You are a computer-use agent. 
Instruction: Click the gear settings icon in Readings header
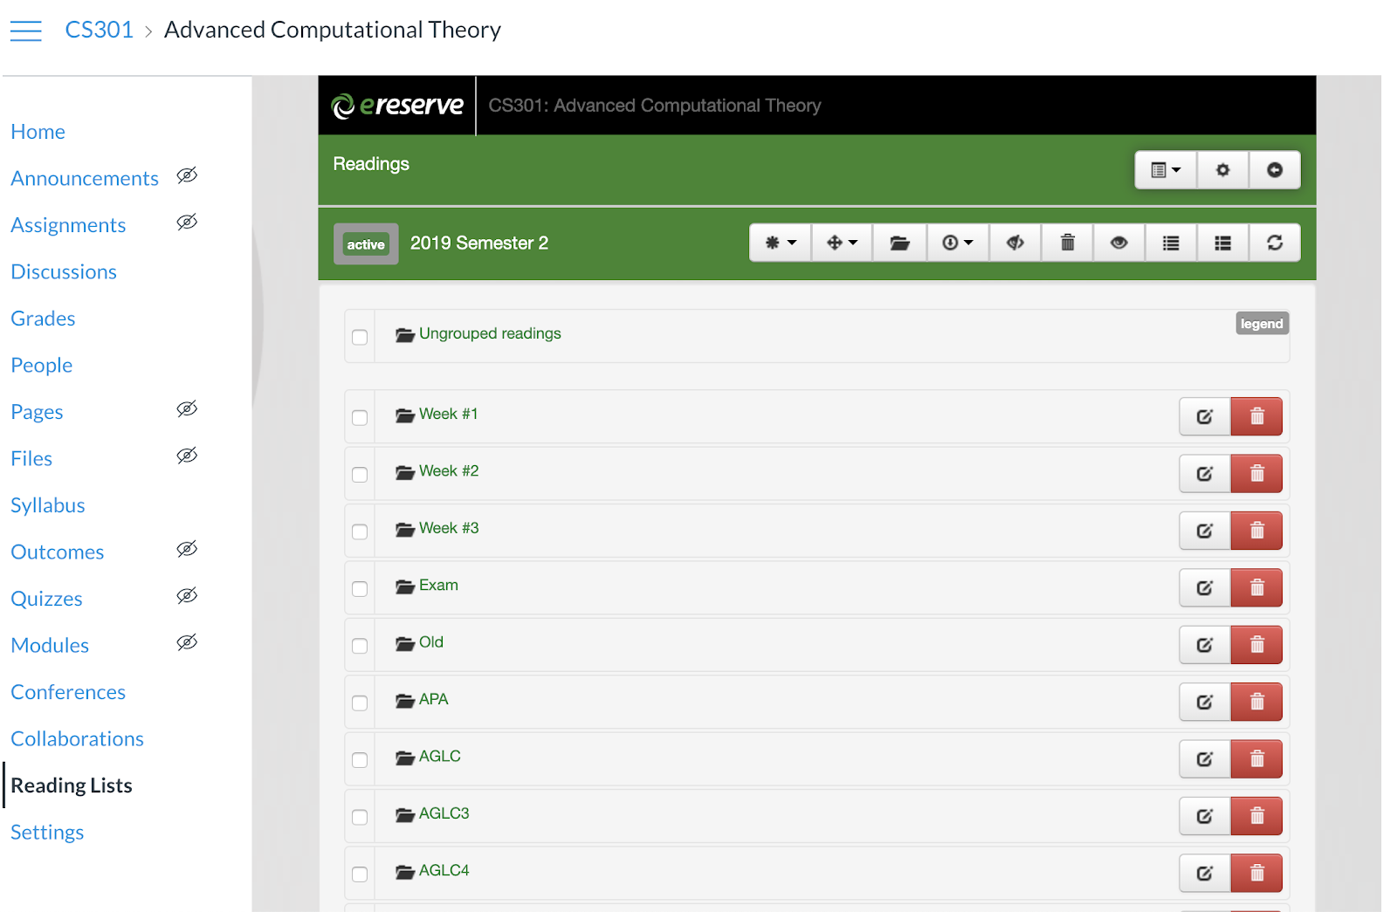point(1222,170)
